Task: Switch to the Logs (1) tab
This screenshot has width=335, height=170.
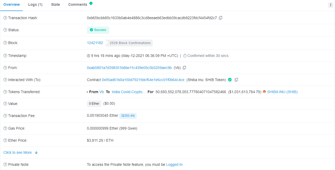Action: pyautogui.click(x=35, y=4)
